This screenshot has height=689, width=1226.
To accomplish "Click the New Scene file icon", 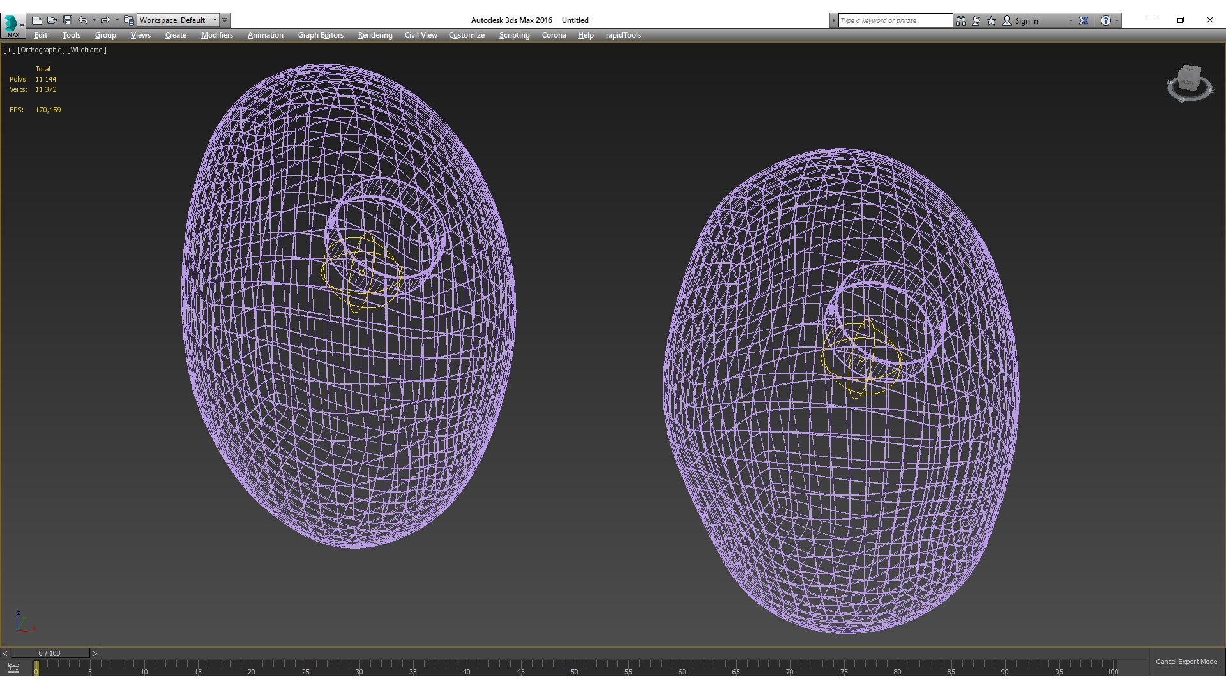I will (x=36, y=20).
